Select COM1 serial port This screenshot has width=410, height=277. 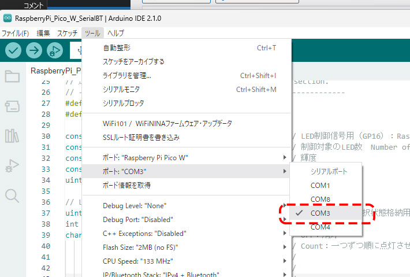(326, 186)
